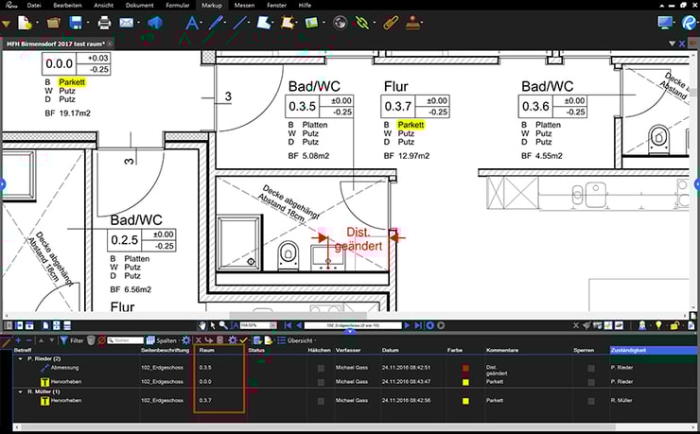
Task: Tick Häkchen checkbox for R. Müller's Hervorheben row
Action: pyautogui.click(x=321, y=401)
